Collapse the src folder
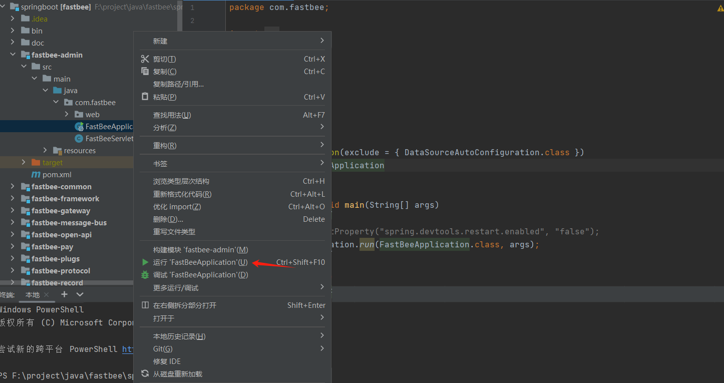 [24, 67]
